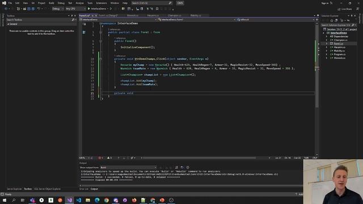This screenshot has height=204, width=363.
Task: Open the member navigation dropdown
Action: pyautogui.click(x=276, y=20)
